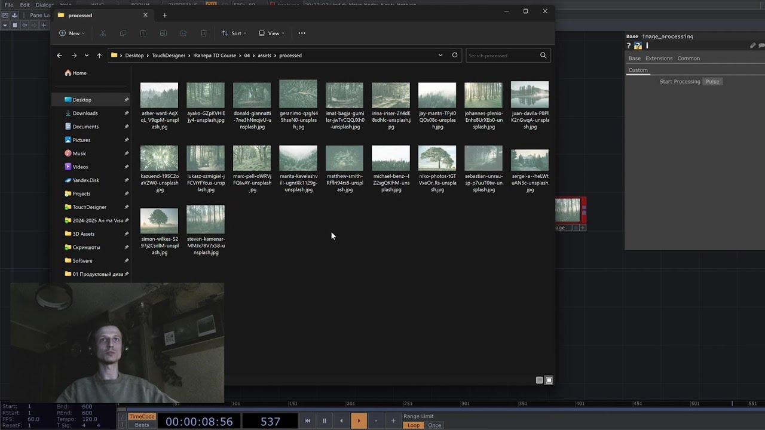The image size is (765, 430).
Task: Expand chevron after 'assets' in address path
Action: coord(275,56)
